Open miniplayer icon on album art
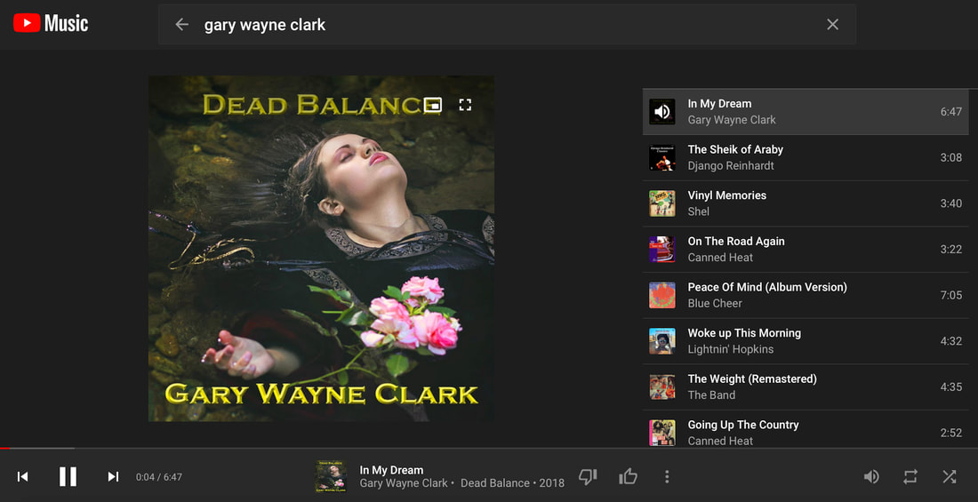The image size is (978, 502). [x=432, y=105]
